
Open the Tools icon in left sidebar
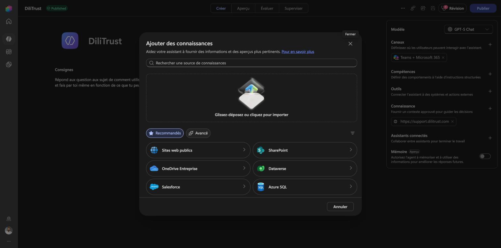coord(9,64)
